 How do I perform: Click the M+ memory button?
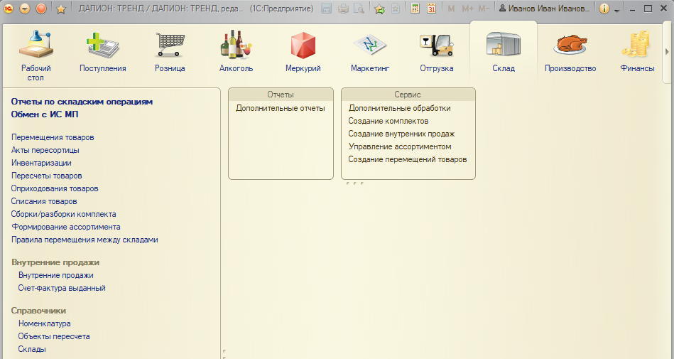[467, 9]
